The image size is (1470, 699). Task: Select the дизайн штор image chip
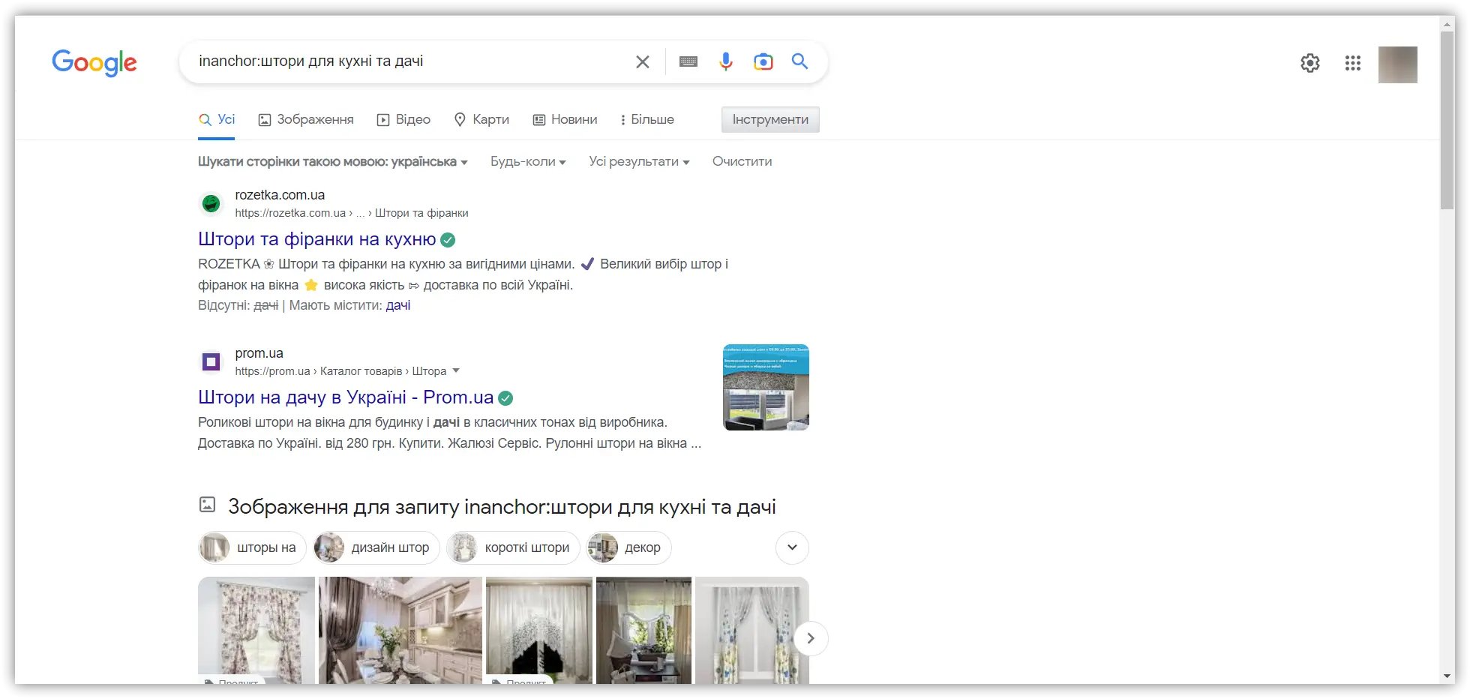click(x=376, y=547)
